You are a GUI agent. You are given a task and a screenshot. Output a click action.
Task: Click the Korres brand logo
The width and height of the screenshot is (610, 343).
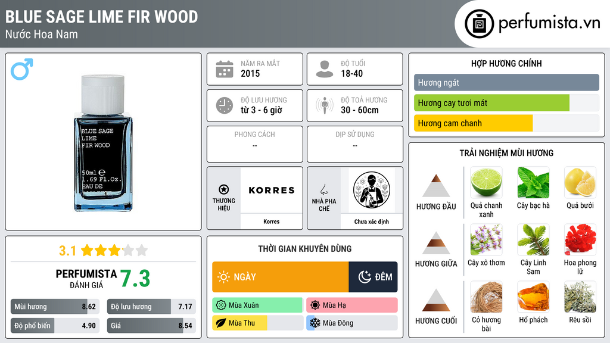pyautogui.click(x=272, y=190)
